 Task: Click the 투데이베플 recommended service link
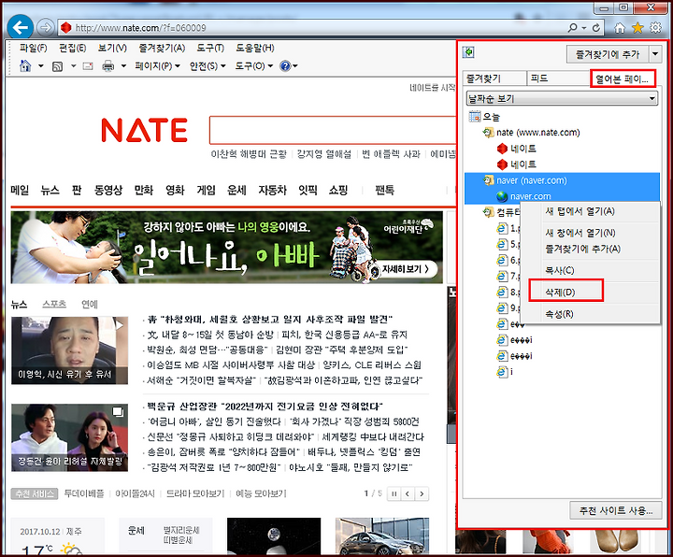84,494
